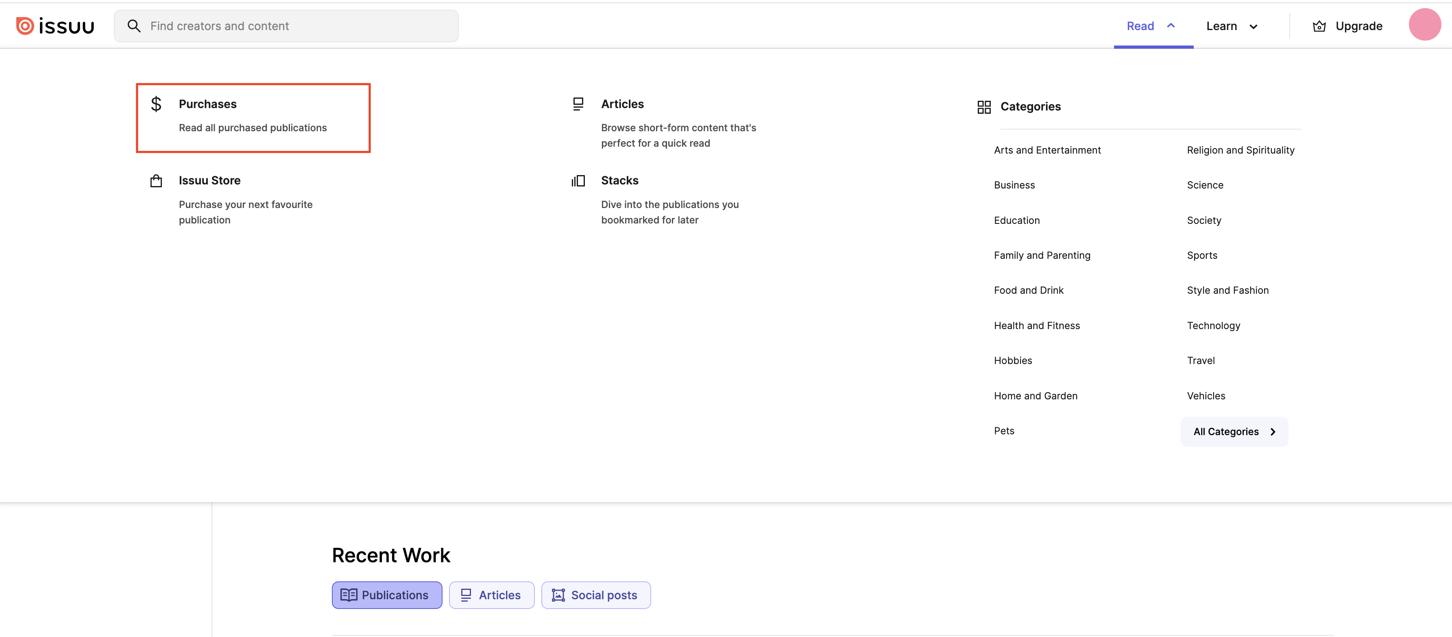The height and width of the screenshot is (637, 1452).
Task: Click the All Categories arrow chevron
Action: [x=1272, y=432]
